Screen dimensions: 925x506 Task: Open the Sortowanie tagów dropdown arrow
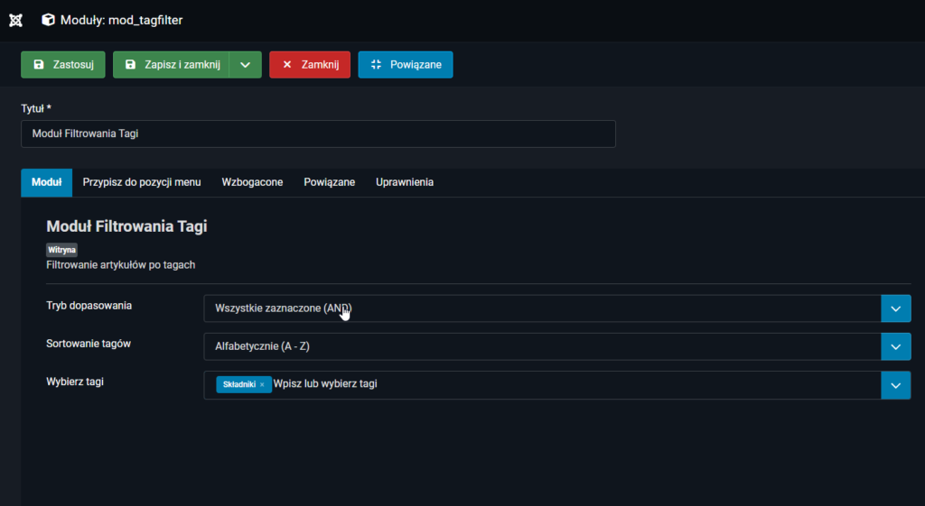click(895, 347)
